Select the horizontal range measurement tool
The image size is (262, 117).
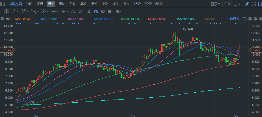point(54,11)
